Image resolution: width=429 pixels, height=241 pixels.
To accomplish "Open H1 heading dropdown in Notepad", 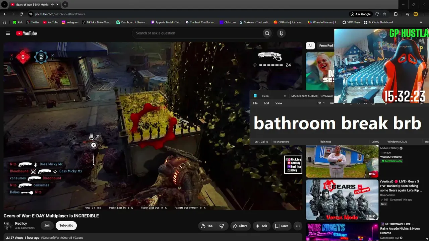I will pos(321,103).
